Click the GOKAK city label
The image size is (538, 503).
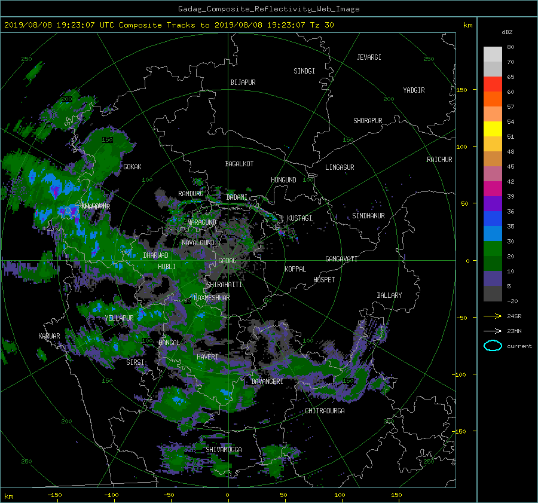coord(132,167)
